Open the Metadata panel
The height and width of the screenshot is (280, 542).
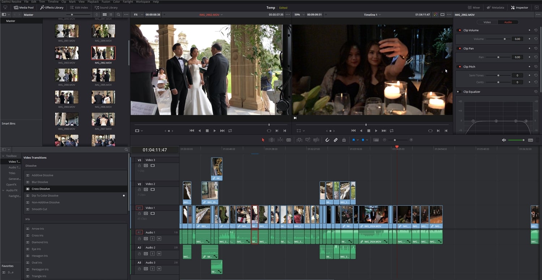495,8
